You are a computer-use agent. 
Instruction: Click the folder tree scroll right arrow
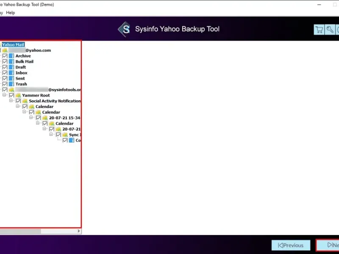click(x=79, y=231)
